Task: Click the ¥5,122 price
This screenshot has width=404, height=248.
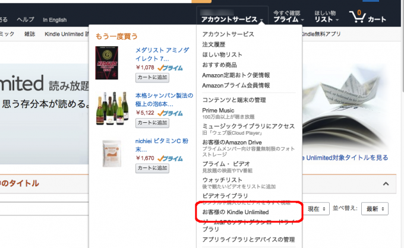Action: (145, 113)
